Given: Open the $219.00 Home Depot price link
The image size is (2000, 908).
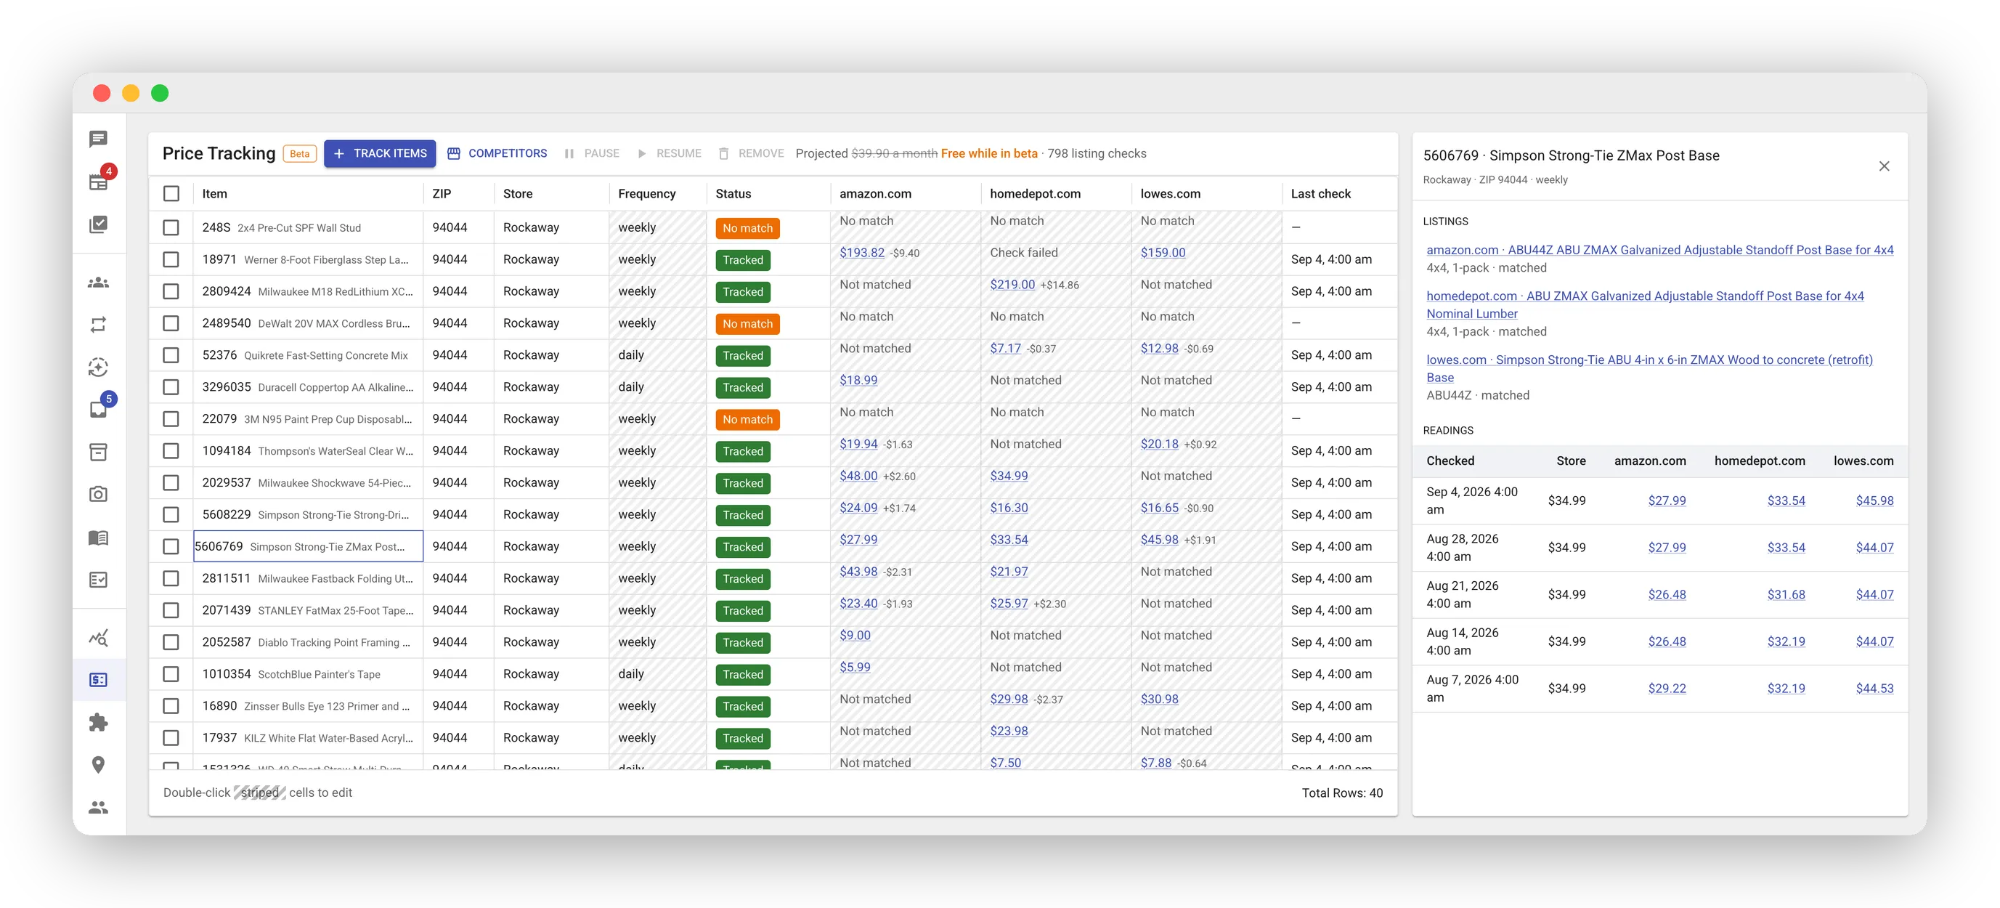Looking at the screenshot, I should (x=1012, y=284).
